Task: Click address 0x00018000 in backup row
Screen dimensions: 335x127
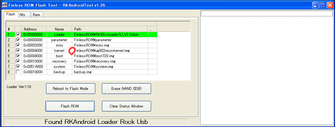Action: [x=34, y=72]
